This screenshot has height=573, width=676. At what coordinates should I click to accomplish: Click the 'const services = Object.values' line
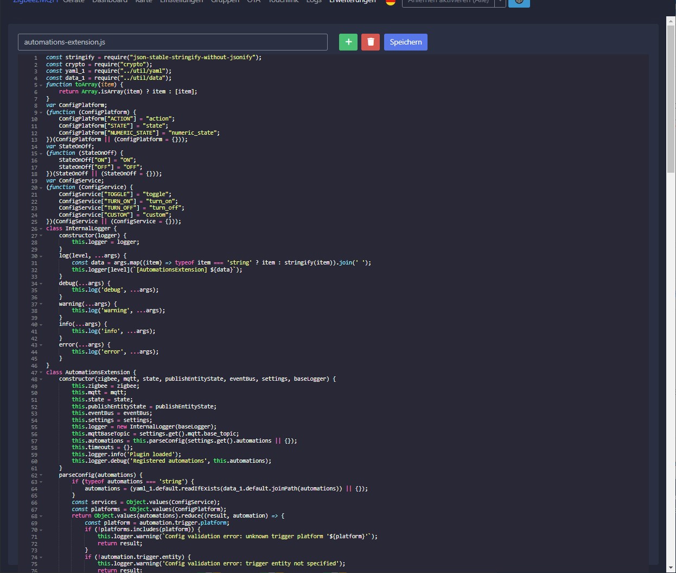[x=146, y=502]
